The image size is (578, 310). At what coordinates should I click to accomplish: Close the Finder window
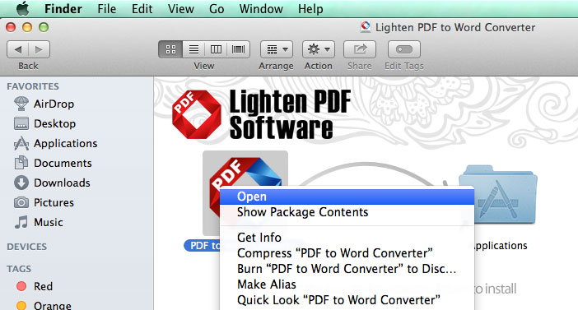click(11, 27)
